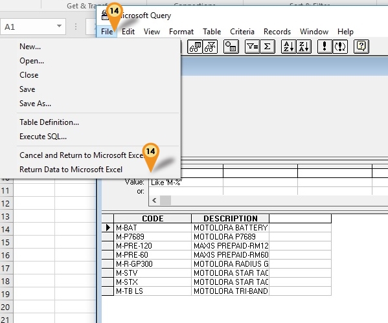Select Excel row header 17

(6, 269)
